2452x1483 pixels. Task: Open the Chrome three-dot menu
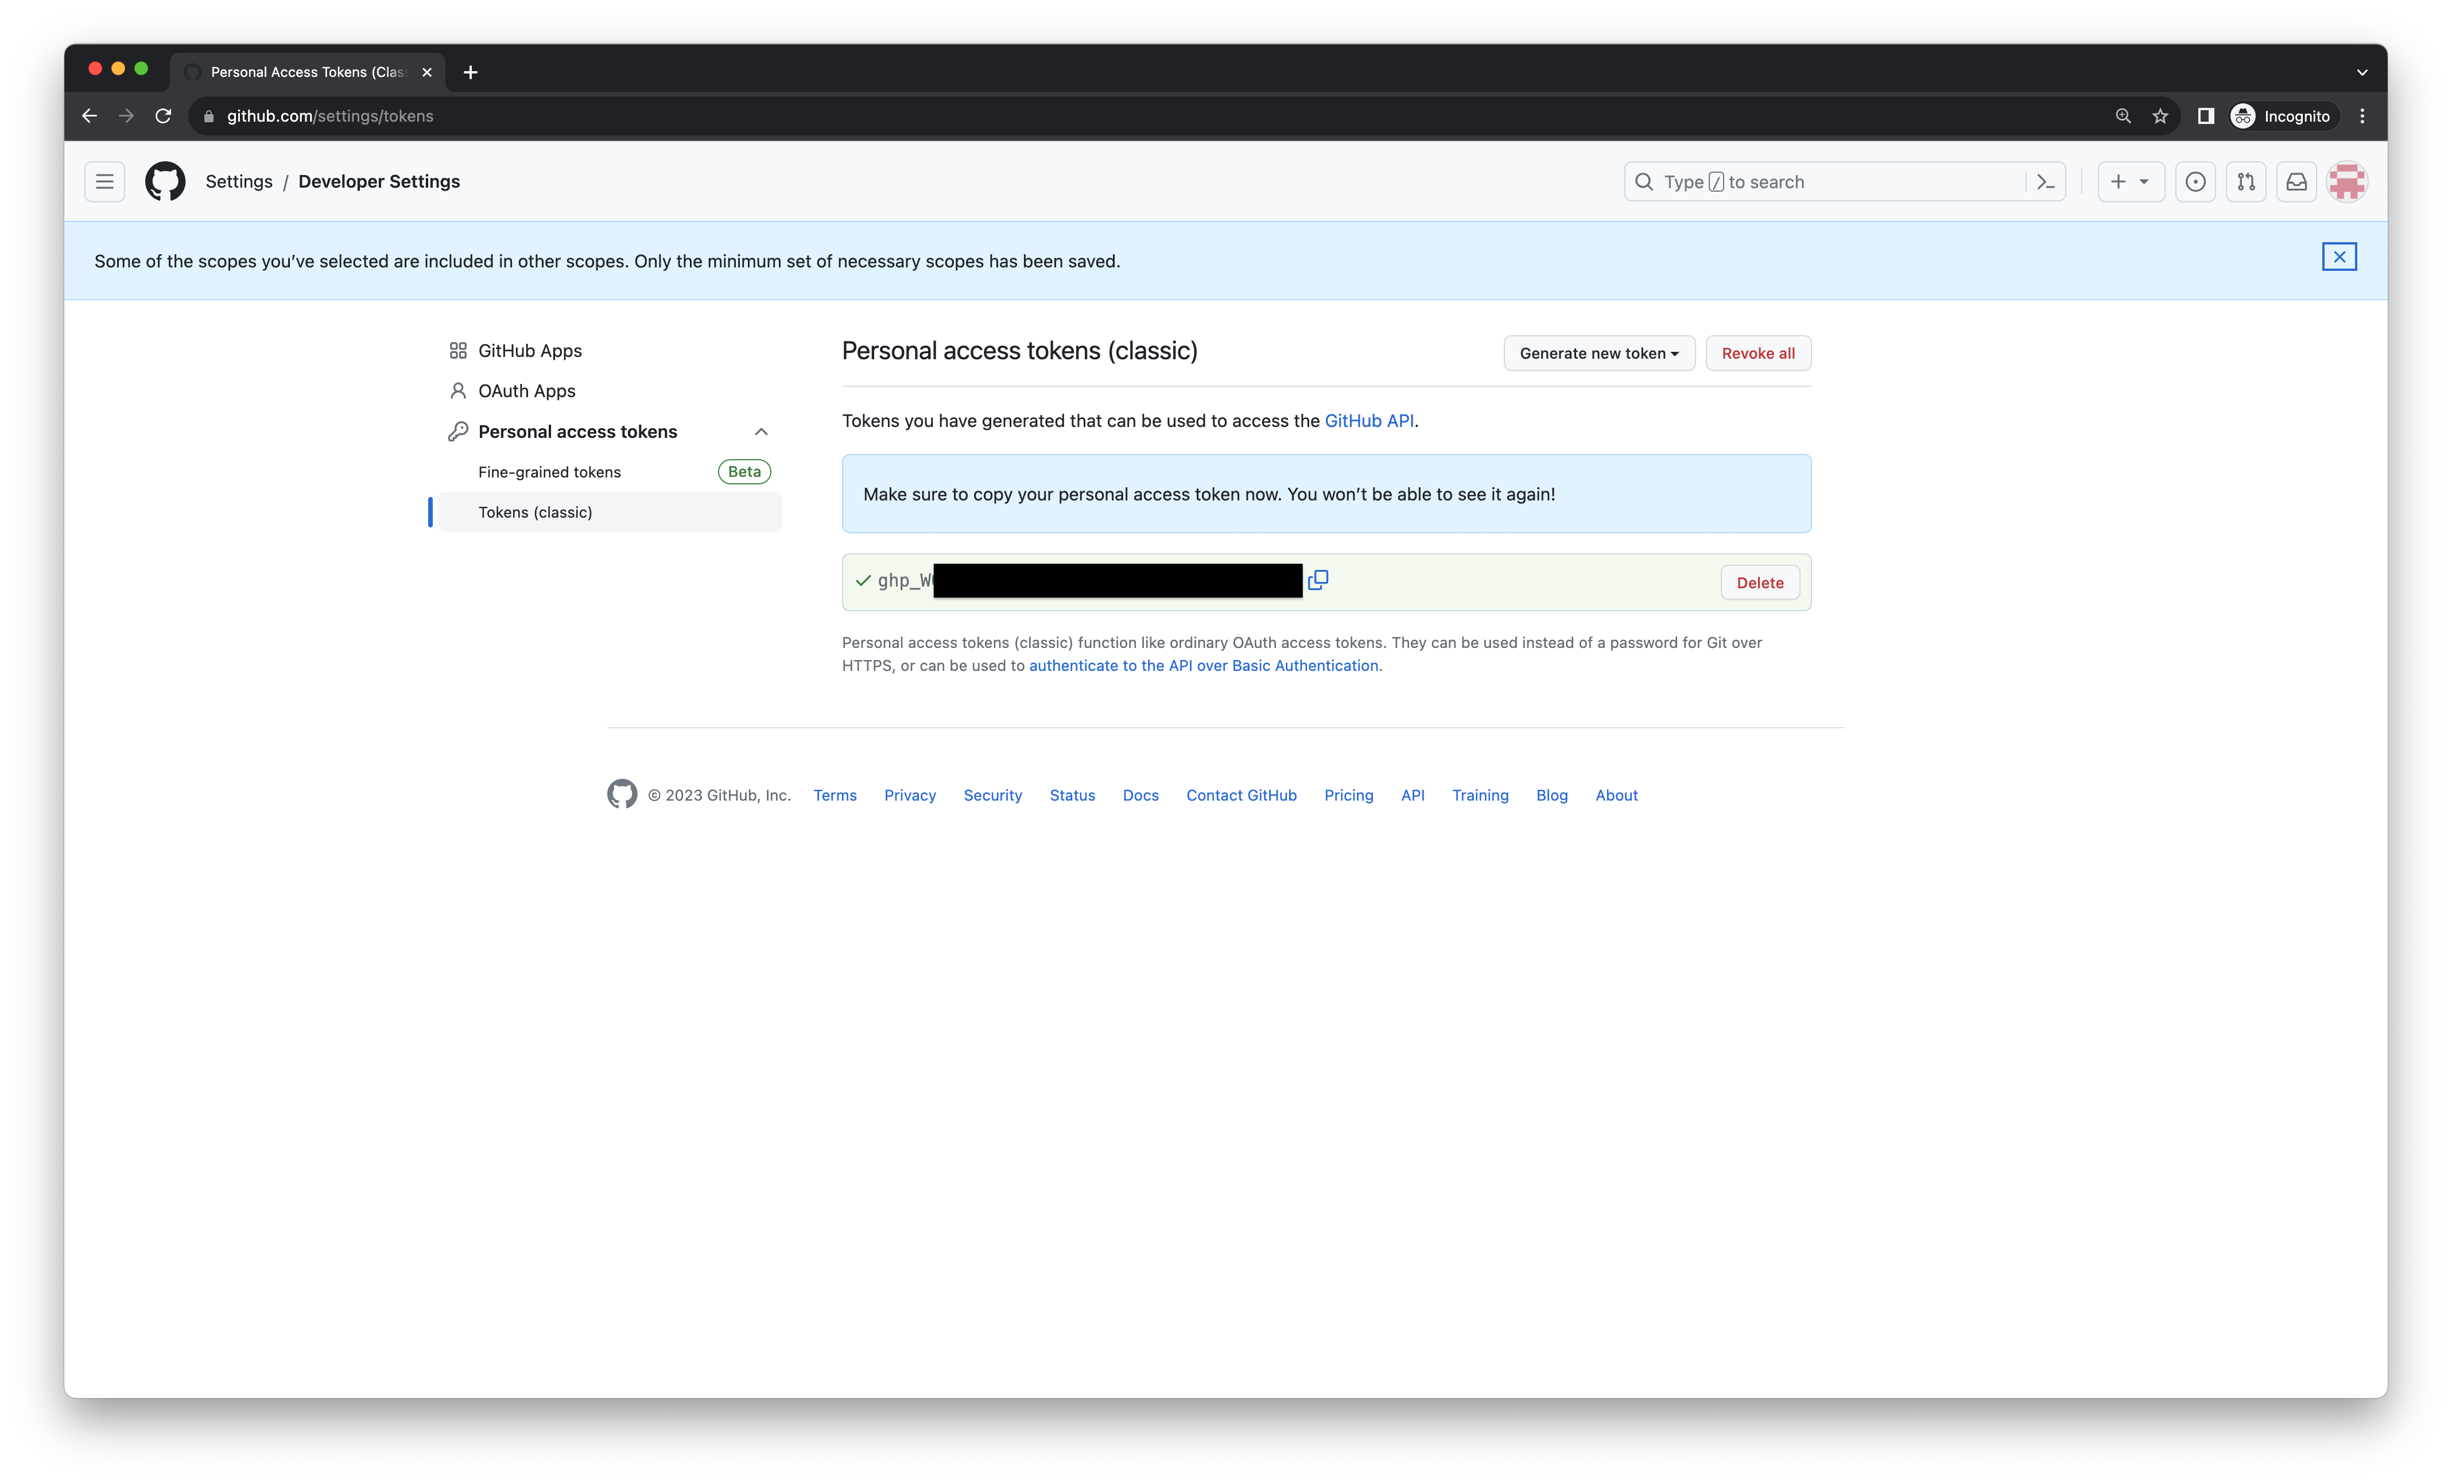coord(2362,115)
